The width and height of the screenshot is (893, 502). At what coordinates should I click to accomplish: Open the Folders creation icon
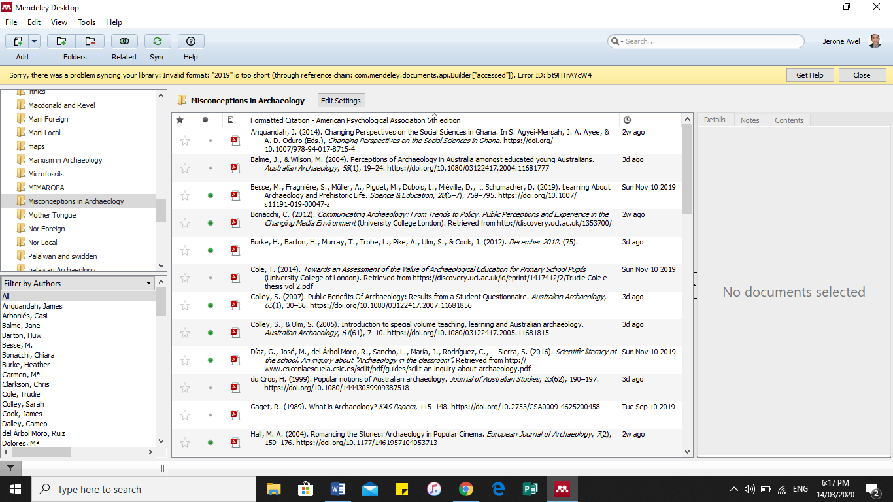point(61,41)
